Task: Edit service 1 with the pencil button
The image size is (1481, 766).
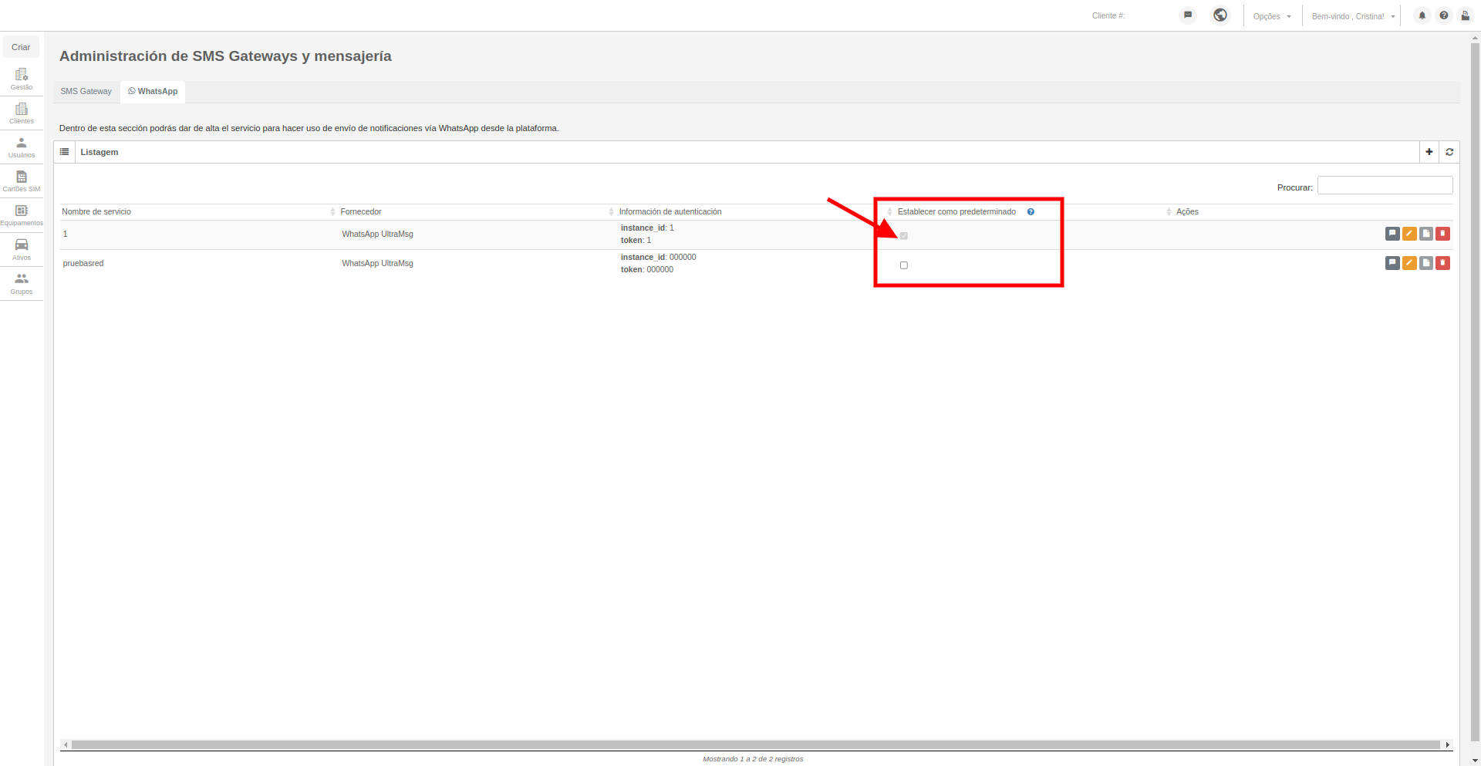Action: (1409, 234)
